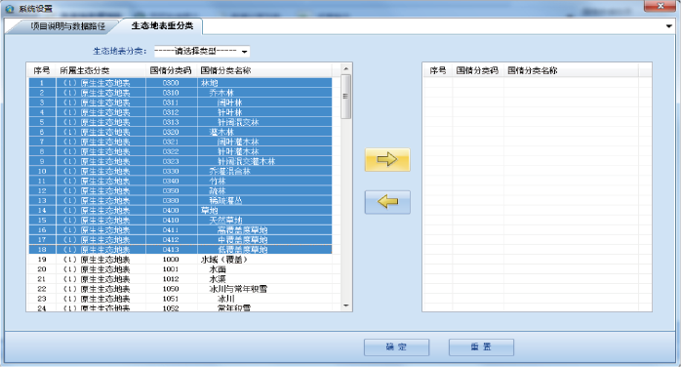Switch to 项目说明与数据路径 tab
This screenshot has width=681, height=367.
[67, 26]
